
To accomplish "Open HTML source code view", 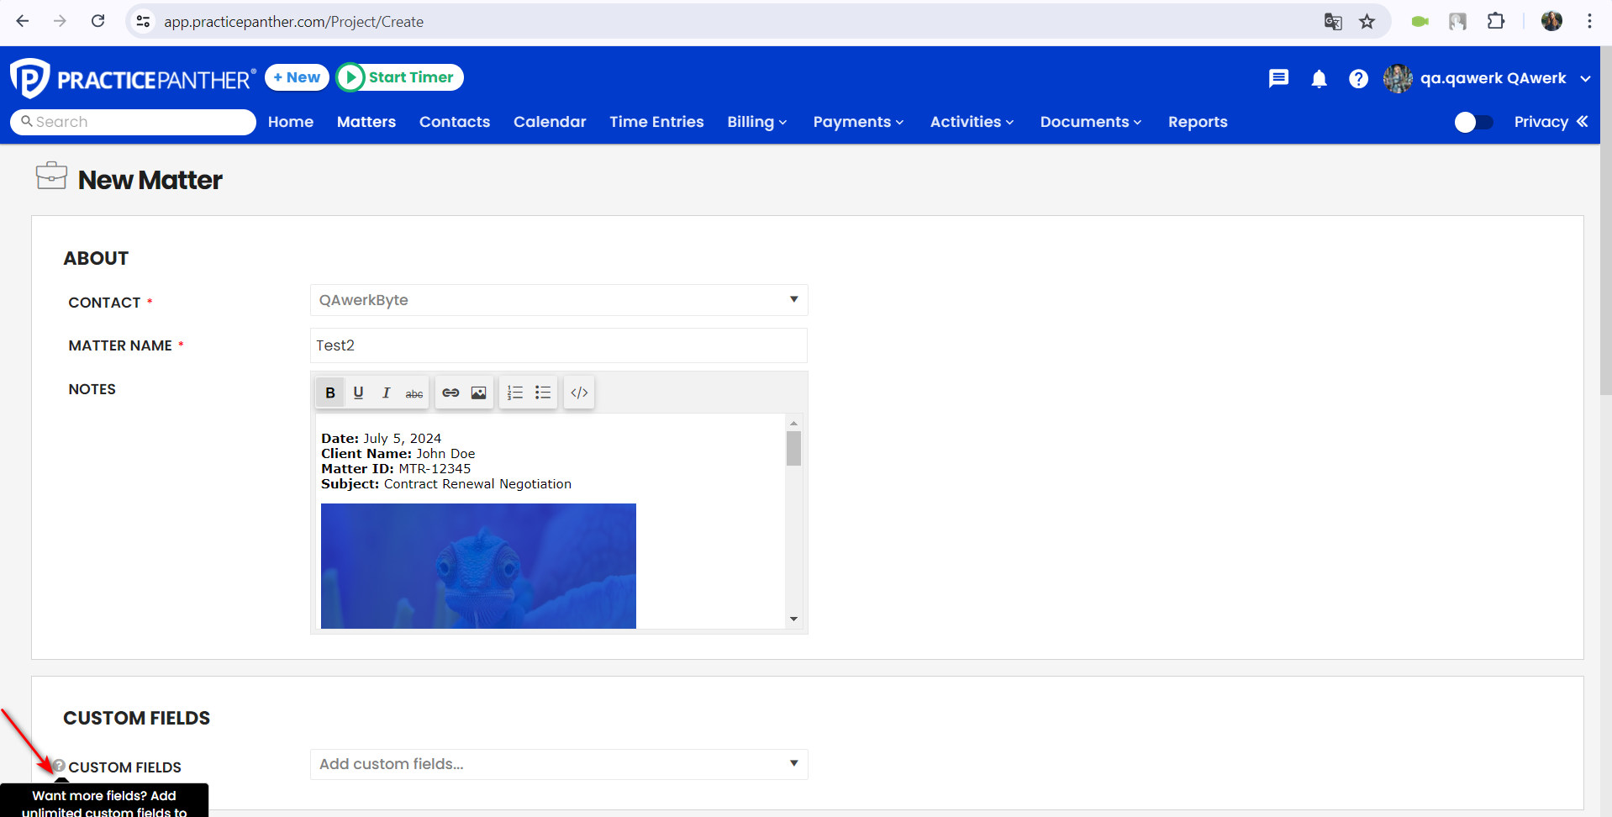I will [579, 393].
